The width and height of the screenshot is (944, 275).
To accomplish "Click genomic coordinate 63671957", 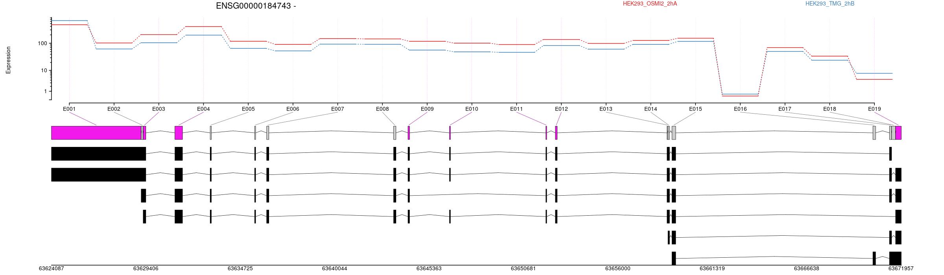I will 901,269.
